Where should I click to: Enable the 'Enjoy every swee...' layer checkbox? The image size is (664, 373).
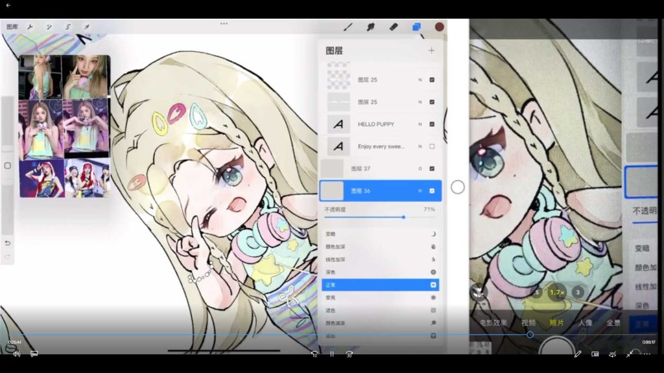tap(432, 146)
